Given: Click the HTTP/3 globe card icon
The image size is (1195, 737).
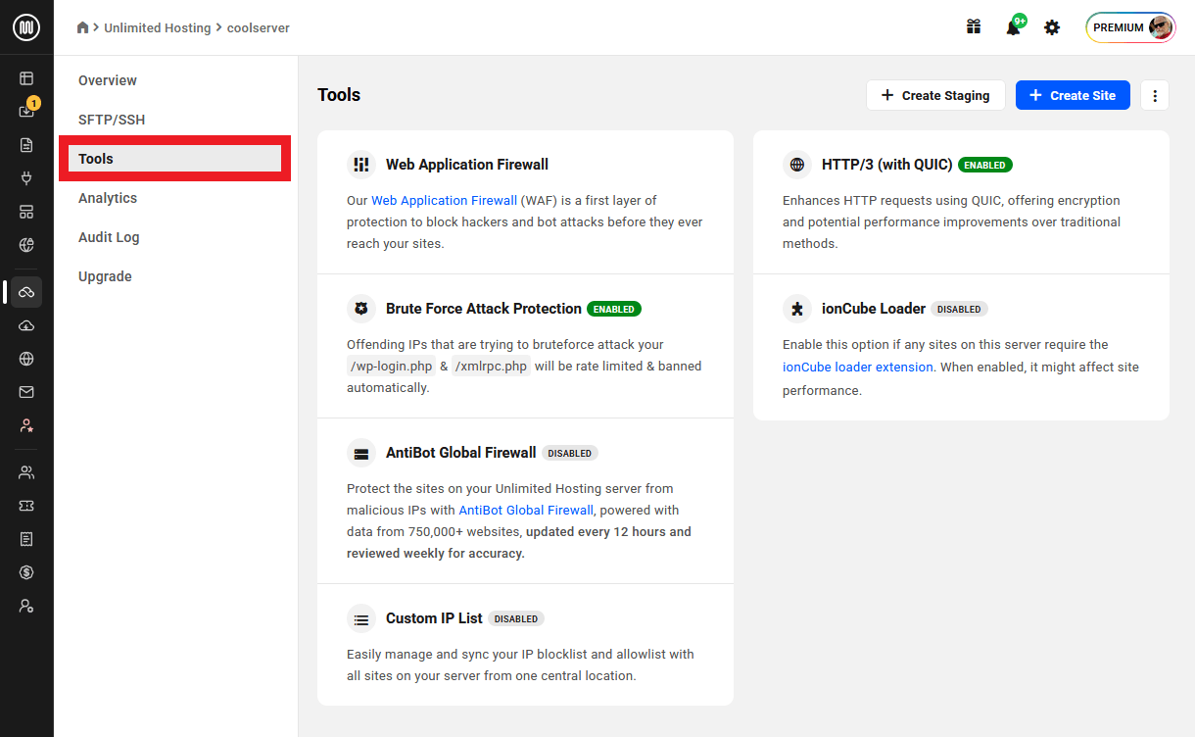Looking at the screenshot, I should pyautogui.click(x=797, y=165).
